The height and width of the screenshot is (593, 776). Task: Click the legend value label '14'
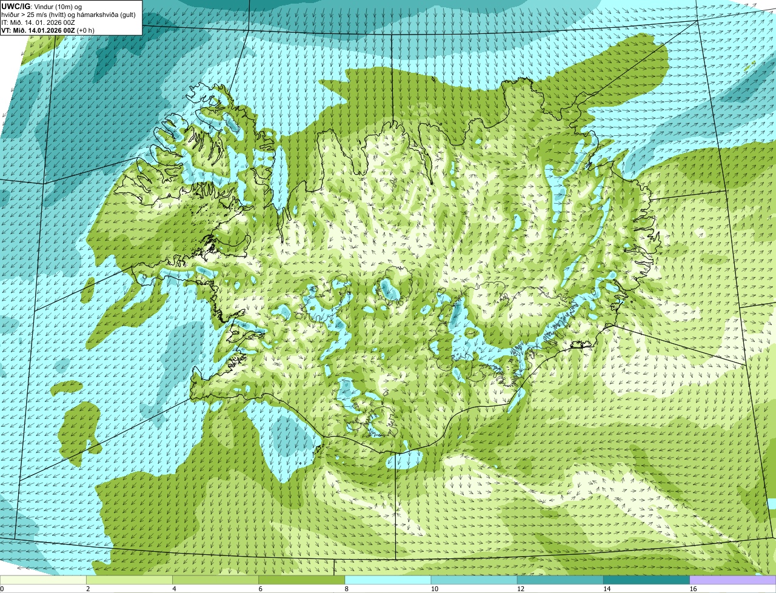[x=606, y=589]
